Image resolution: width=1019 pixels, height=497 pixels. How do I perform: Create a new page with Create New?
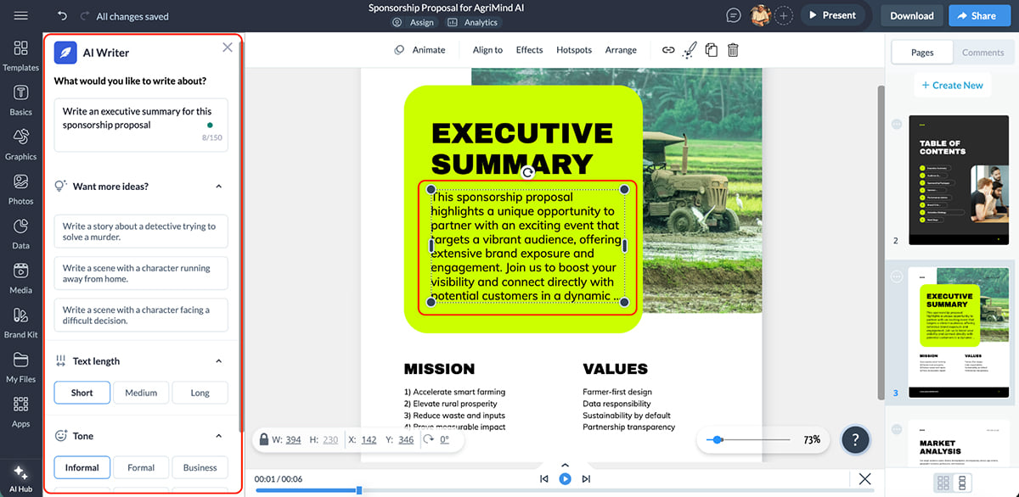tap(952, 85)
